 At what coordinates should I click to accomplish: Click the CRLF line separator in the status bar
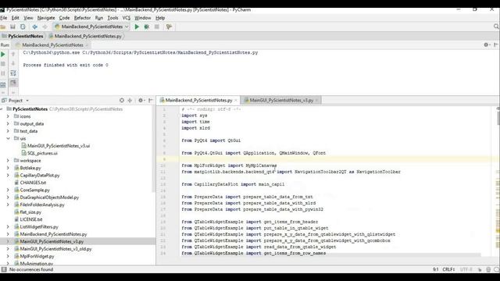[448, 269]
